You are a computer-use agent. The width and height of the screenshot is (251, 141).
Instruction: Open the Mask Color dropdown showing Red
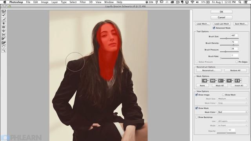(x=232, y=112)
